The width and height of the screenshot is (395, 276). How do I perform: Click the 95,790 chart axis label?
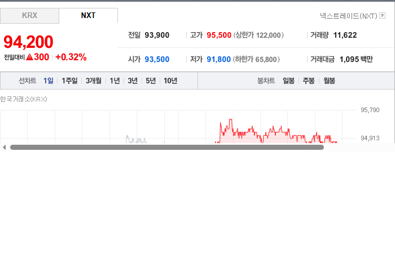point(370,110)
